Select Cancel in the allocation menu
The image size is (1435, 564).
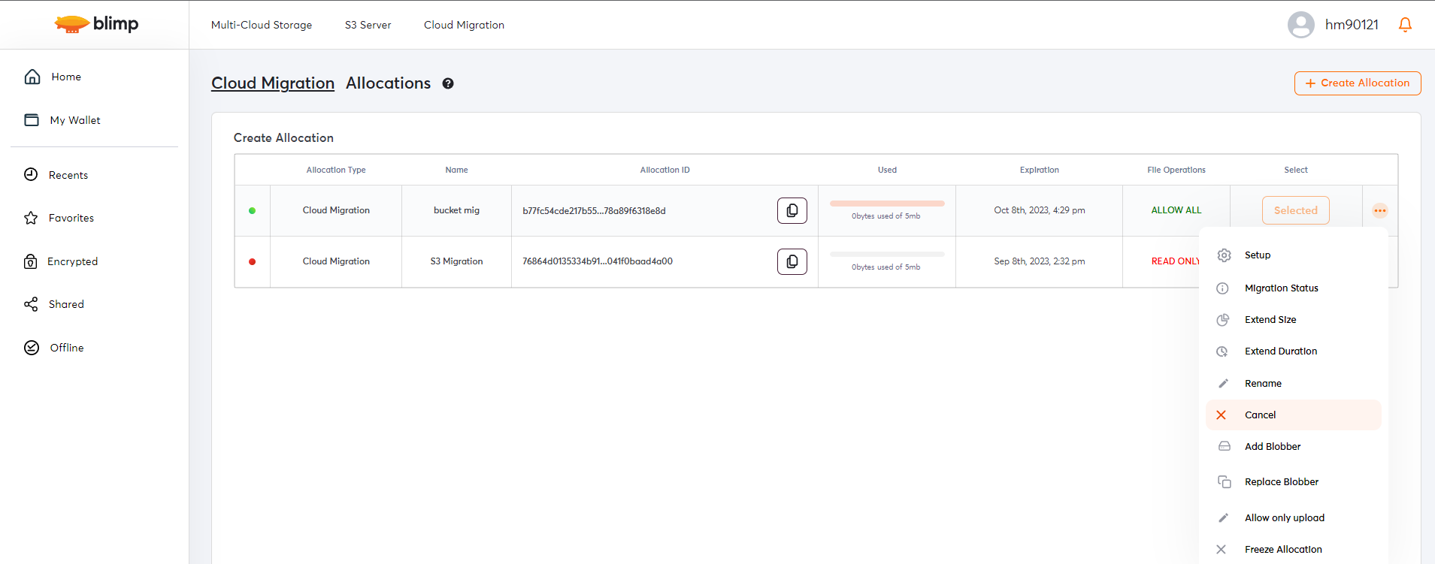(x=1260, y=415)
